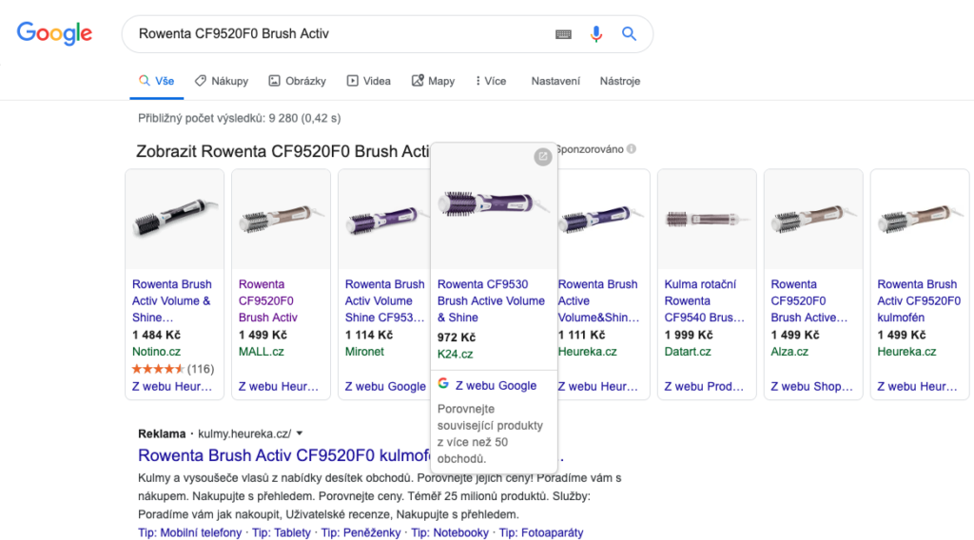The width and height of the screenshot is (974, 540).
Task: Open Datart.cz product image thumbnail
Action: point(707,219)
